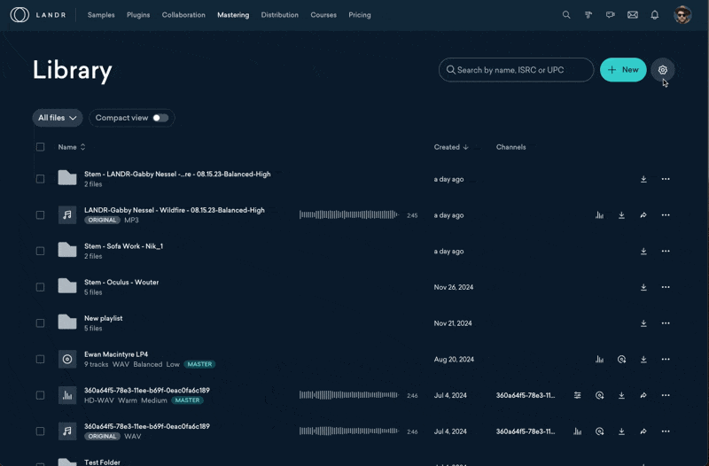
Task: Open the Stem - Sofa Work - Nik_1 folder
Action: pos(123,246)
